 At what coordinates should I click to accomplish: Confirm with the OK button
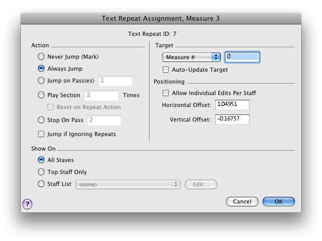(x=279, y=202)
